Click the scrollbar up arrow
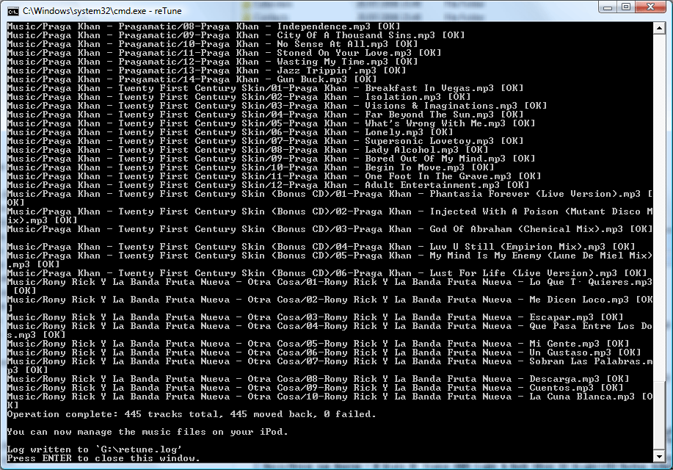This screenshot has height=470, width=673. pyautogui.click(x=659, y=29)
